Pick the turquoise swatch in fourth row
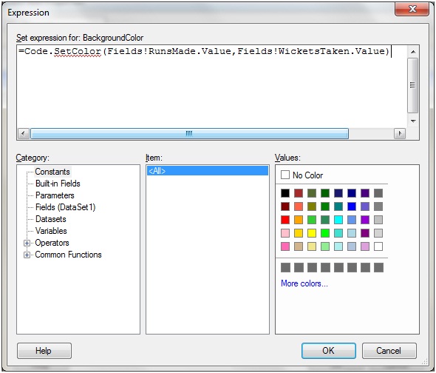 click(x=338, y=233)
